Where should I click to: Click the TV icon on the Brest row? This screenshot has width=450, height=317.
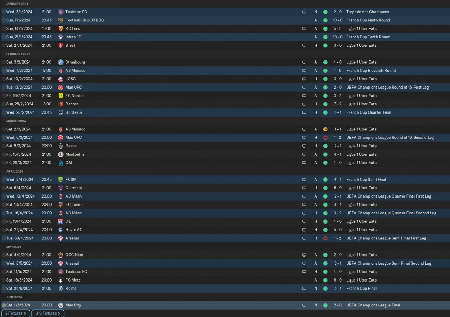coord(304,45)
